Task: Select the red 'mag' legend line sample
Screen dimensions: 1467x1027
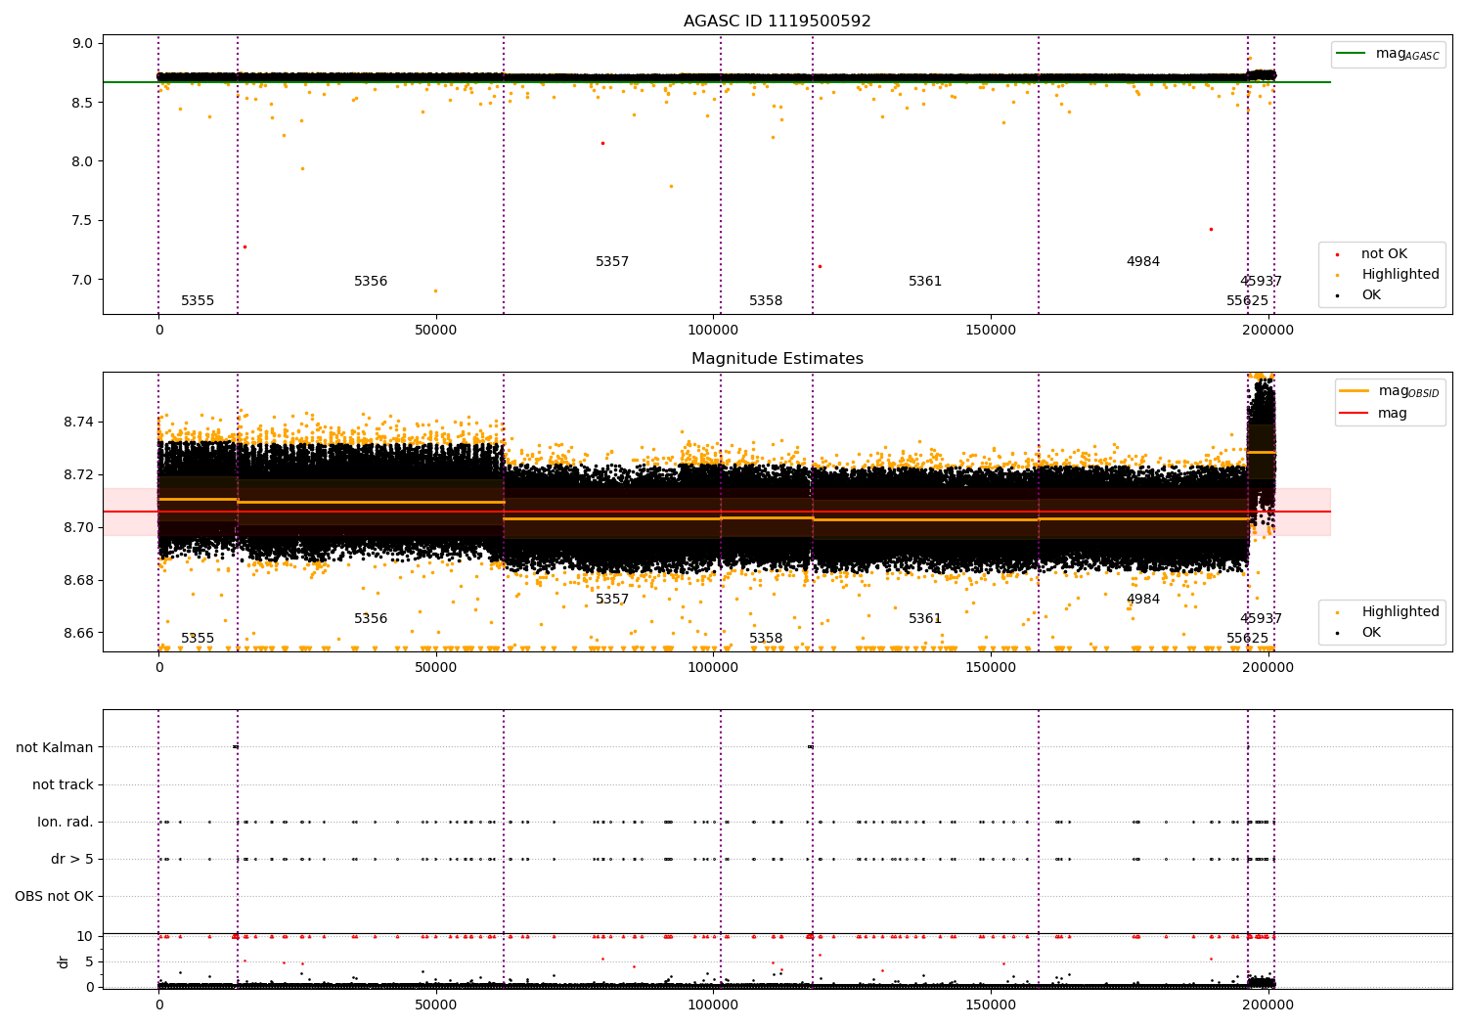Action: [x=1355, y=414]
